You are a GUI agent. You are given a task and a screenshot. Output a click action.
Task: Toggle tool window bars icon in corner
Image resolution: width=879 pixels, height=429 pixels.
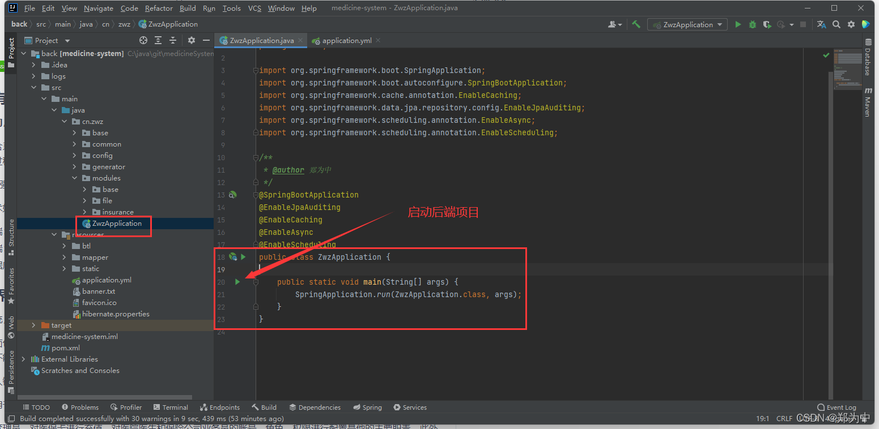(11, 419)
